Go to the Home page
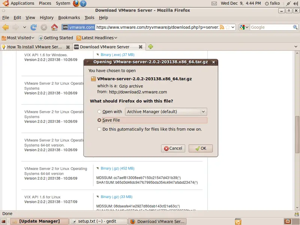 [x=54, y=27]
